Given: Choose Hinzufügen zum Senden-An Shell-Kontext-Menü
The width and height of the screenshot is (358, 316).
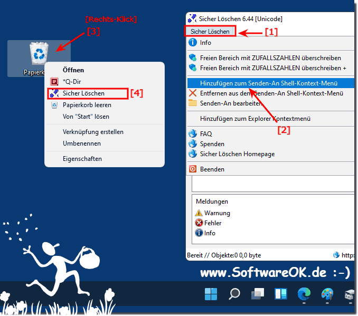Looking at the screenshot, I should point(271,83).
